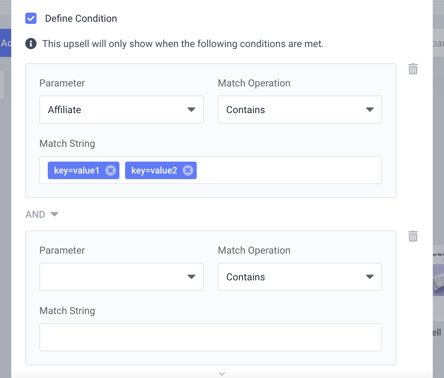Click the blue button behind modal's left edge

[6, 43]
